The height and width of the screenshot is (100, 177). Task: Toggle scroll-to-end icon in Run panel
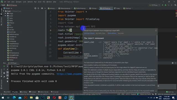tap(7, 75)
